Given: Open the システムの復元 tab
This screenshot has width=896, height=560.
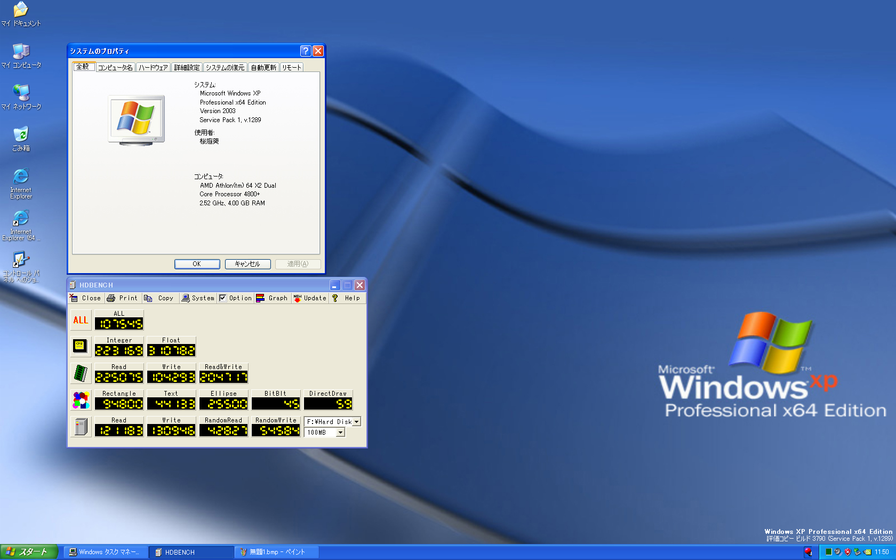Looking at the screenshot, I should (x=225, y=68).
